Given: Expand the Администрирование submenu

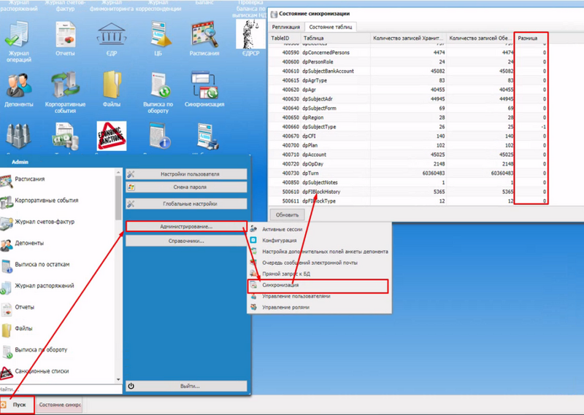Looking at the screenshot, I should [x=185, y=227].
